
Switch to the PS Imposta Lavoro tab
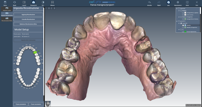[7, 9]
